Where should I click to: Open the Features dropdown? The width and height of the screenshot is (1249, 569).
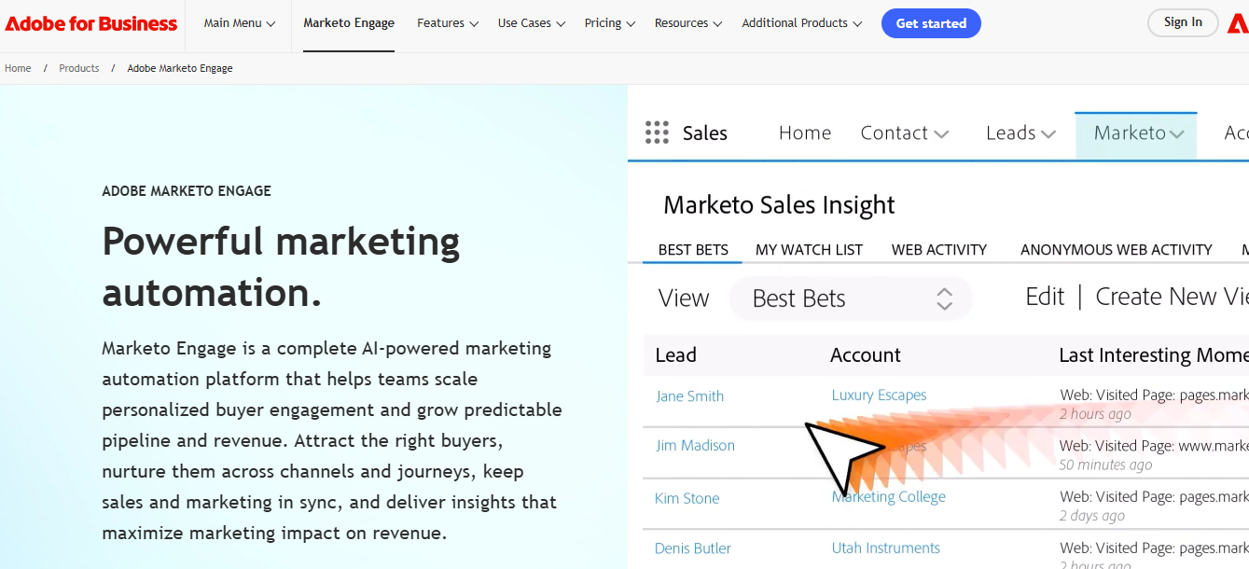click(x=447, y=22)
